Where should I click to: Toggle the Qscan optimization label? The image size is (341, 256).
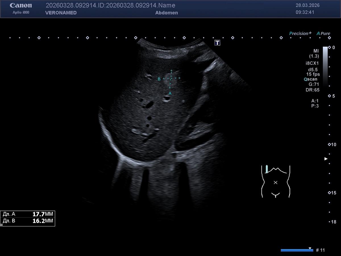310,79
